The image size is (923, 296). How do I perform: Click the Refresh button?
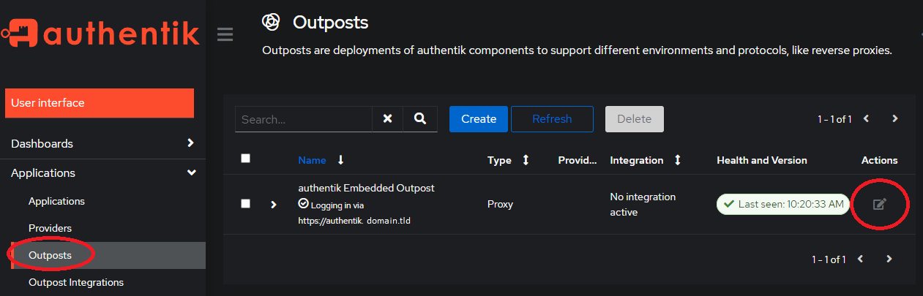point(552,119)
